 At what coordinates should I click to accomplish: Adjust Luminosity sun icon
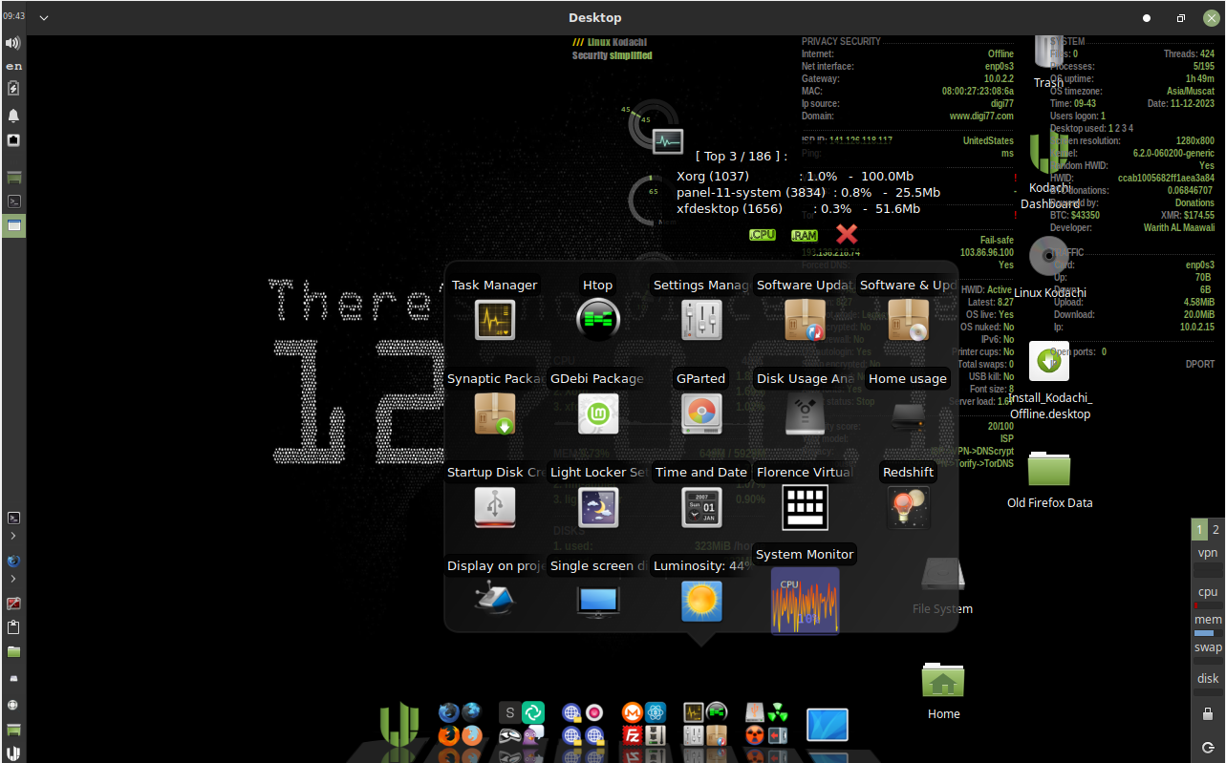coord(701,601)
